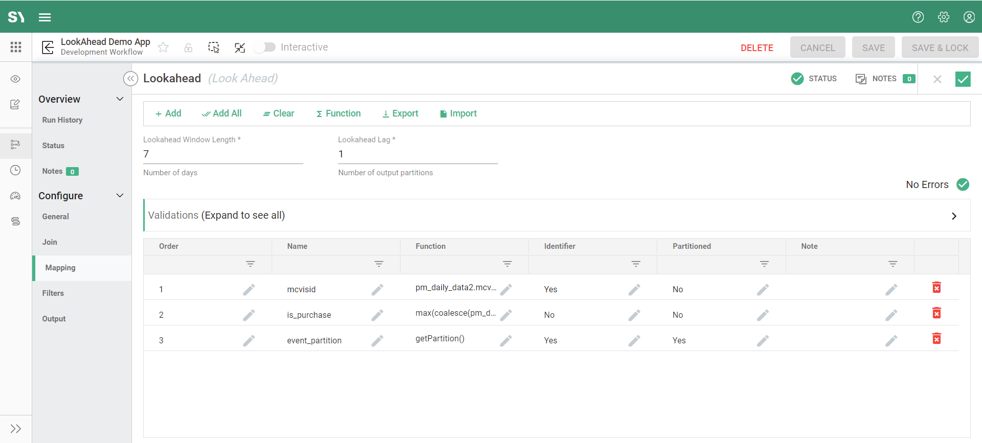Click the back arrow beside LookAhead Demo App
The height and width of the screenshot is (443, 982).
48,48
